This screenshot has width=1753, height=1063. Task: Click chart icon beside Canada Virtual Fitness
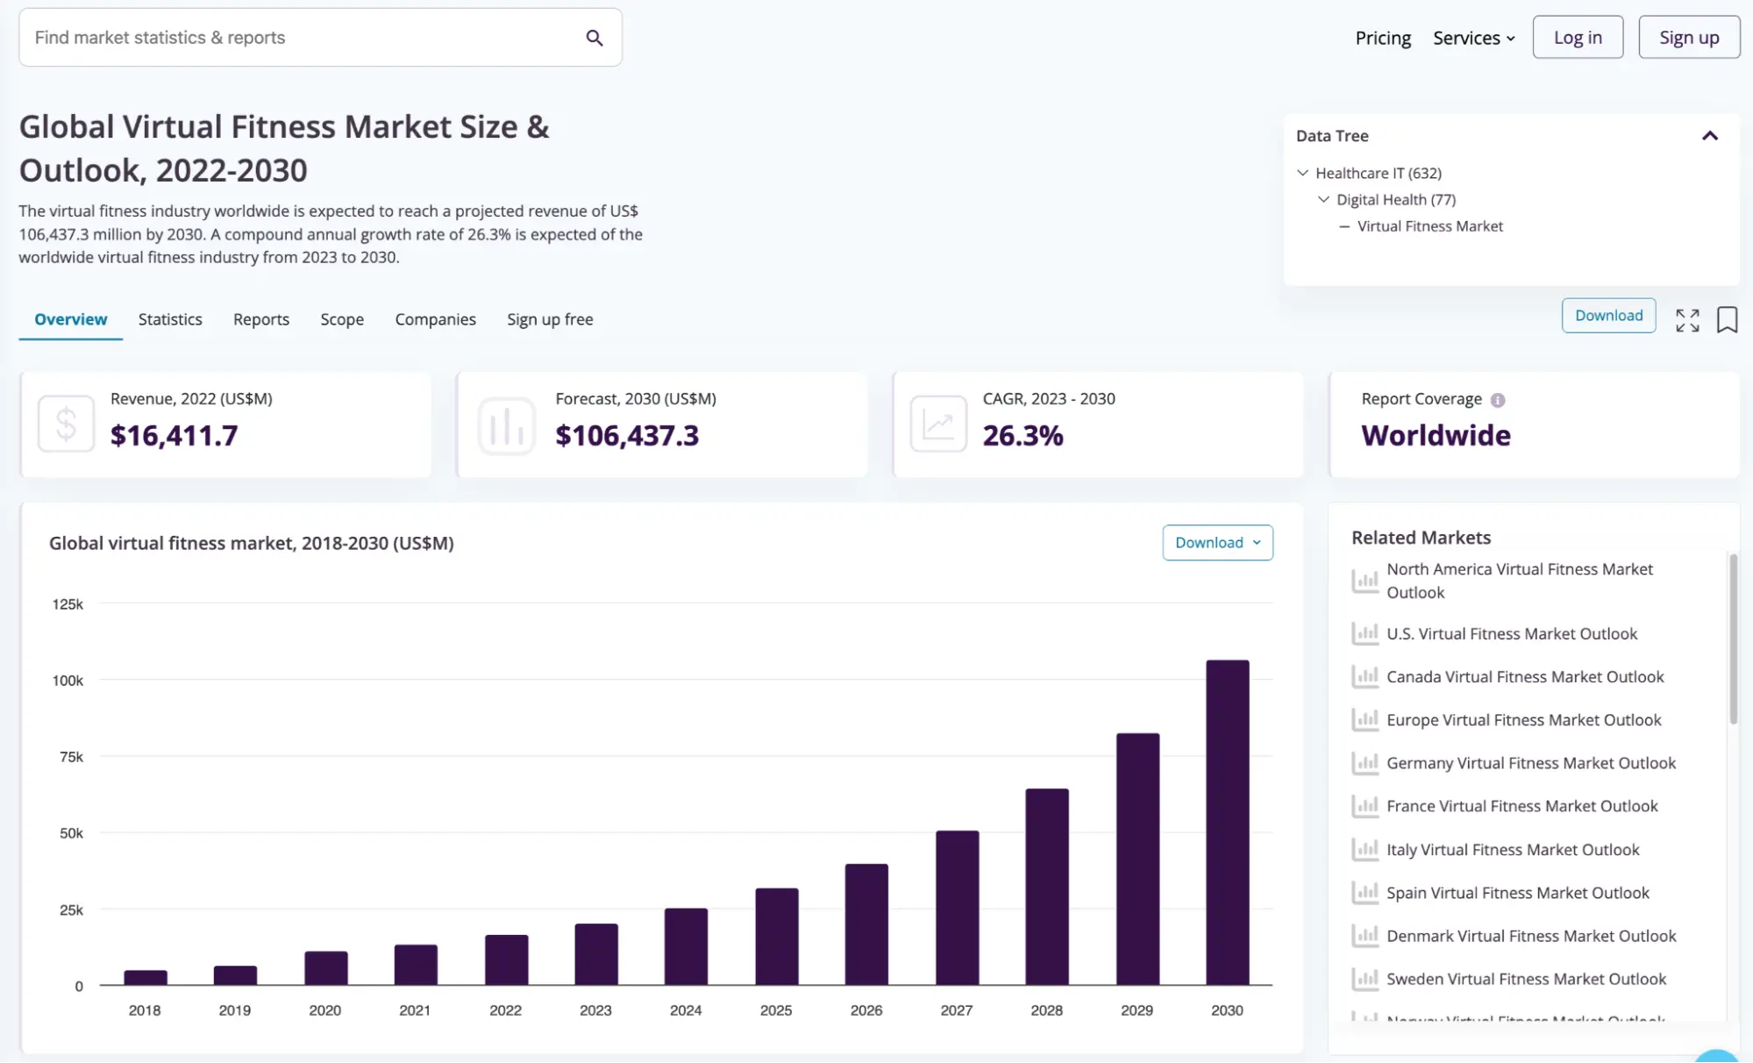click(1365, 676)
